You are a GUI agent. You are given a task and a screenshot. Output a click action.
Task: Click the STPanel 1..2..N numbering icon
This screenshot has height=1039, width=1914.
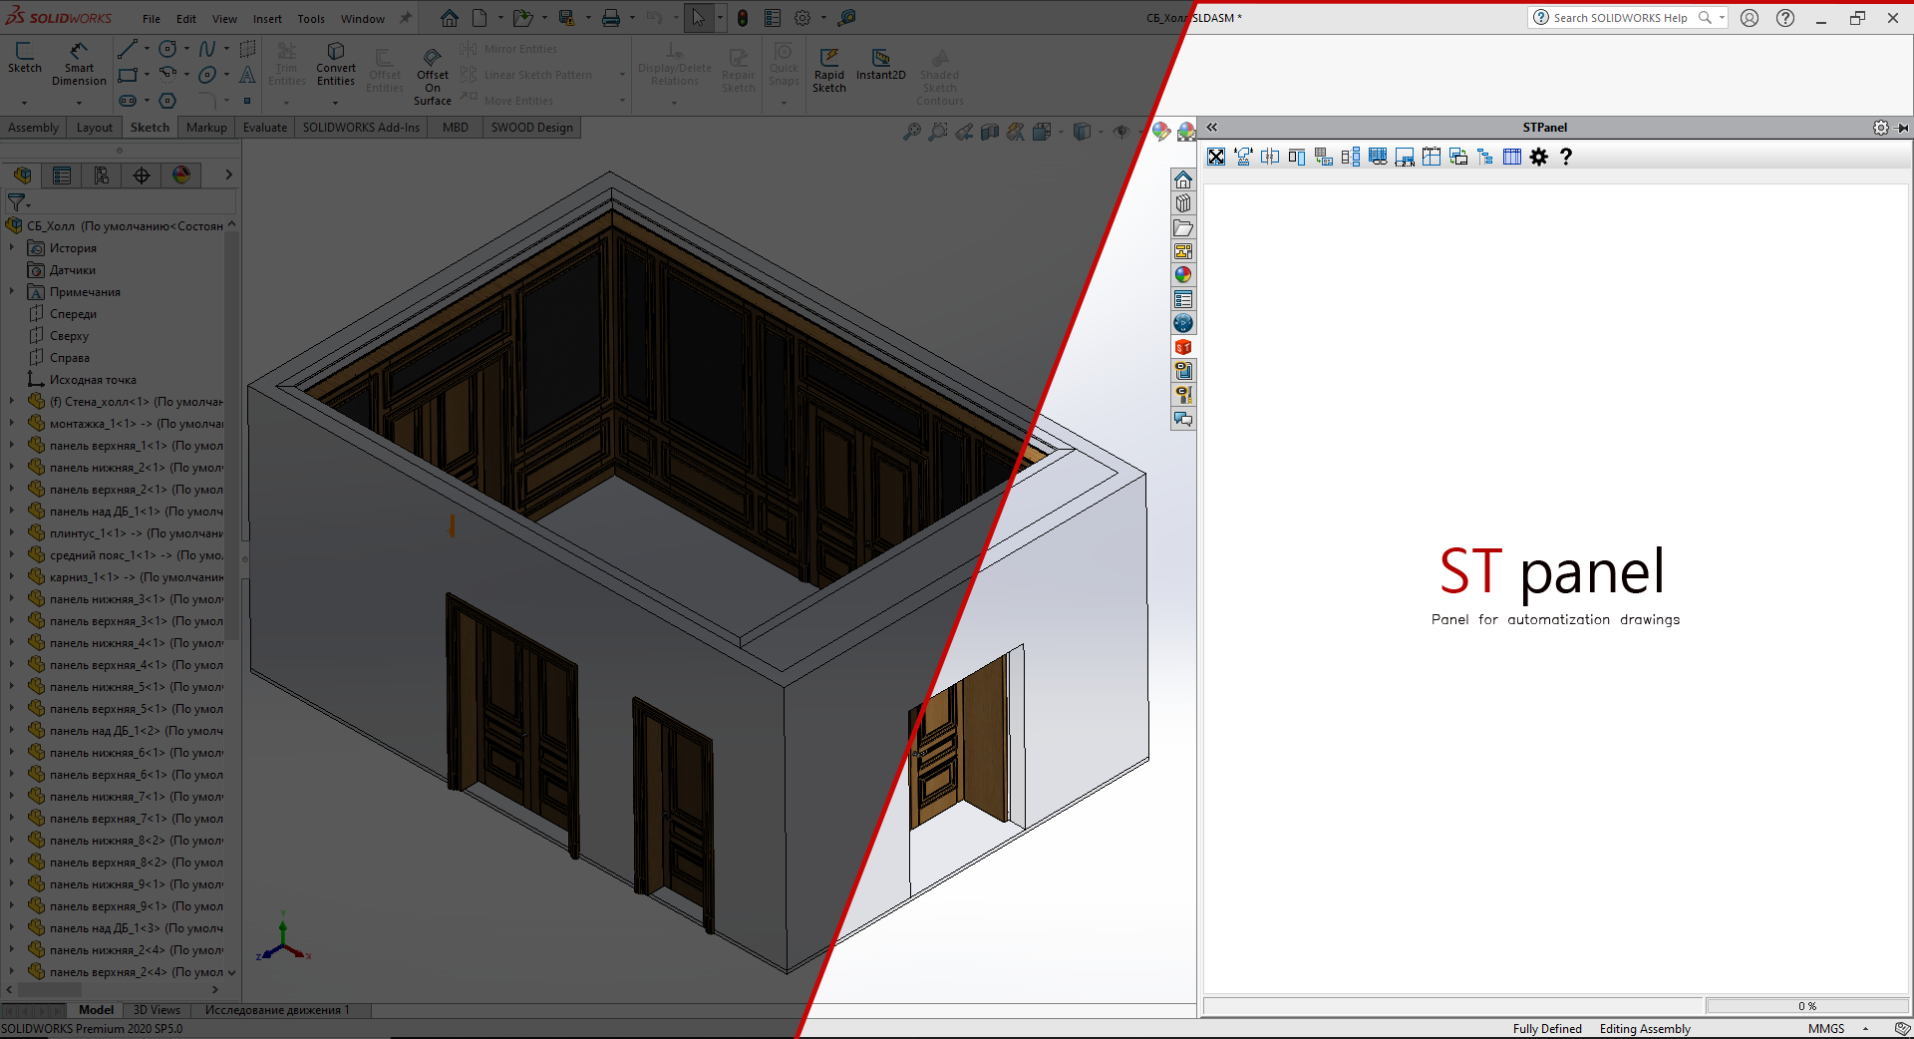point(1405,157)
